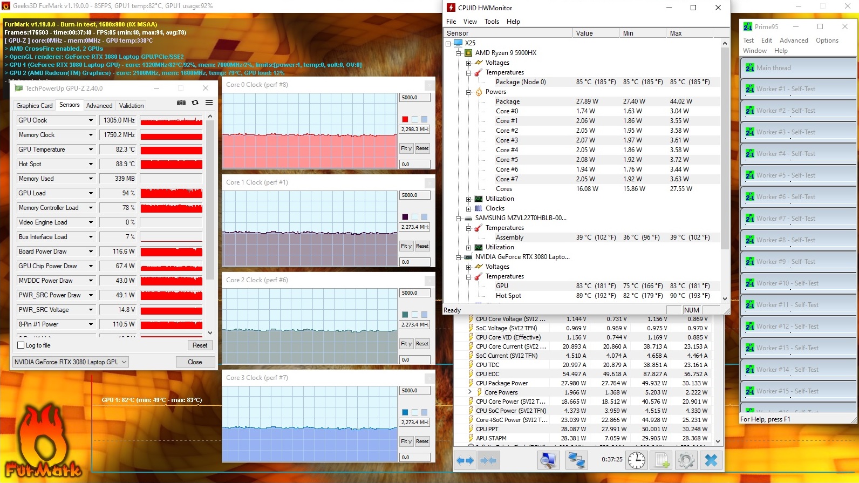Viewport: 859px width, 483px height.
Task: Open HWiNFO sensor settings gear icon
Action: point(686,460)
